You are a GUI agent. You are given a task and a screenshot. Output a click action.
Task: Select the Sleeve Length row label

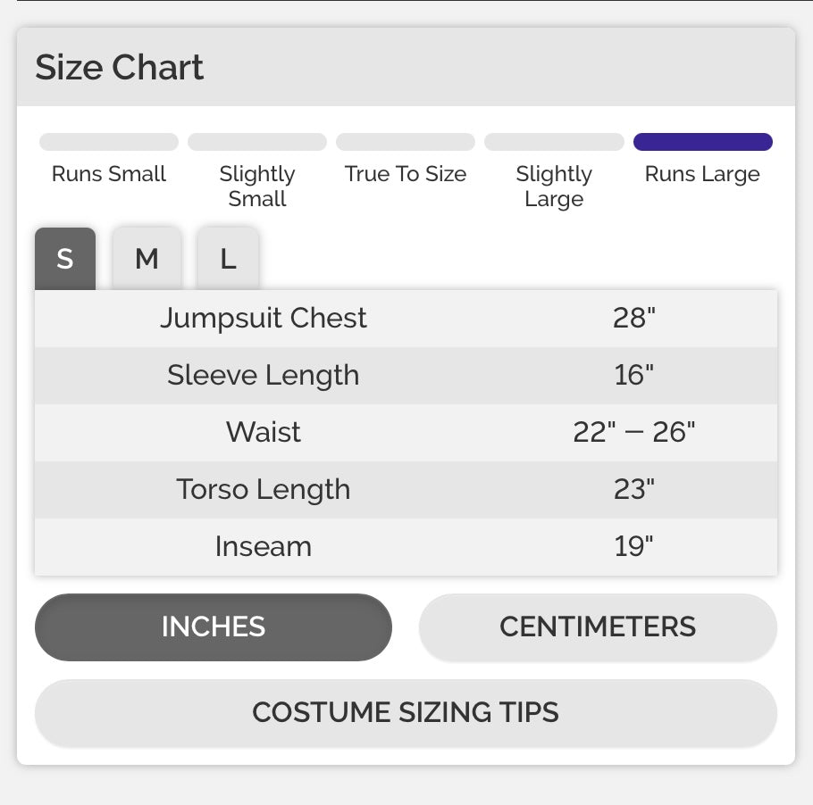[x=264, y=375]
